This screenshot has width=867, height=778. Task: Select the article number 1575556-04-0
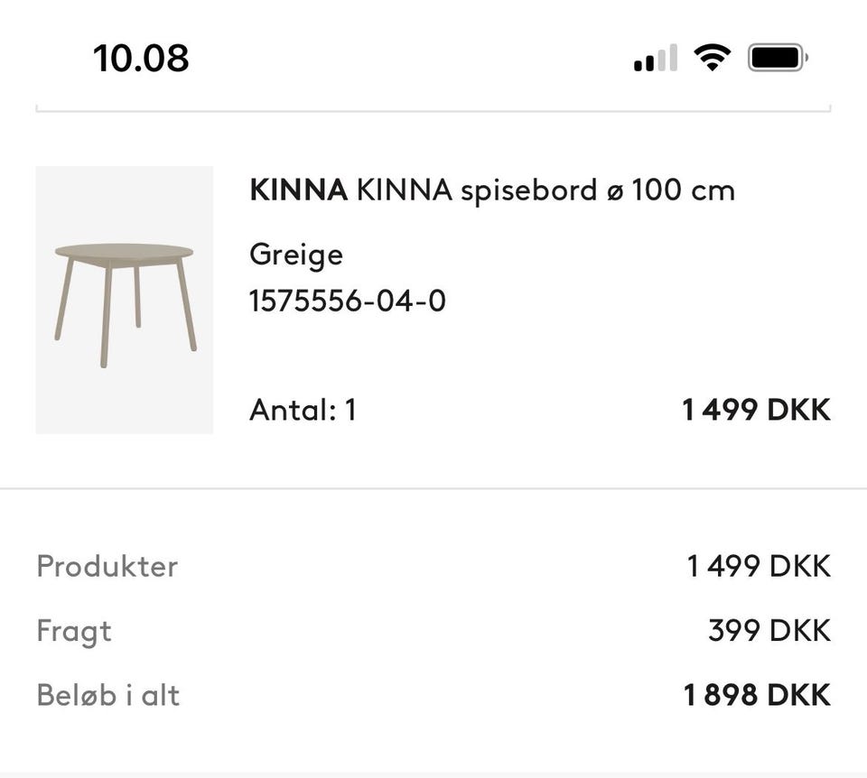pos(348,301)
